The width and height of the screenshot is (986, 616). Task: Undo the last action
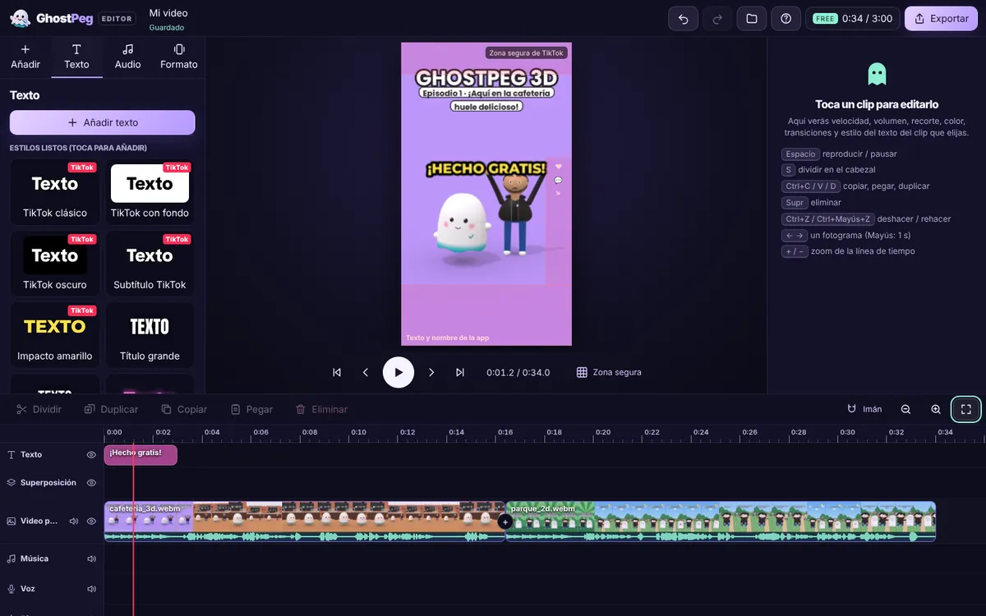(x=683, y=18)
